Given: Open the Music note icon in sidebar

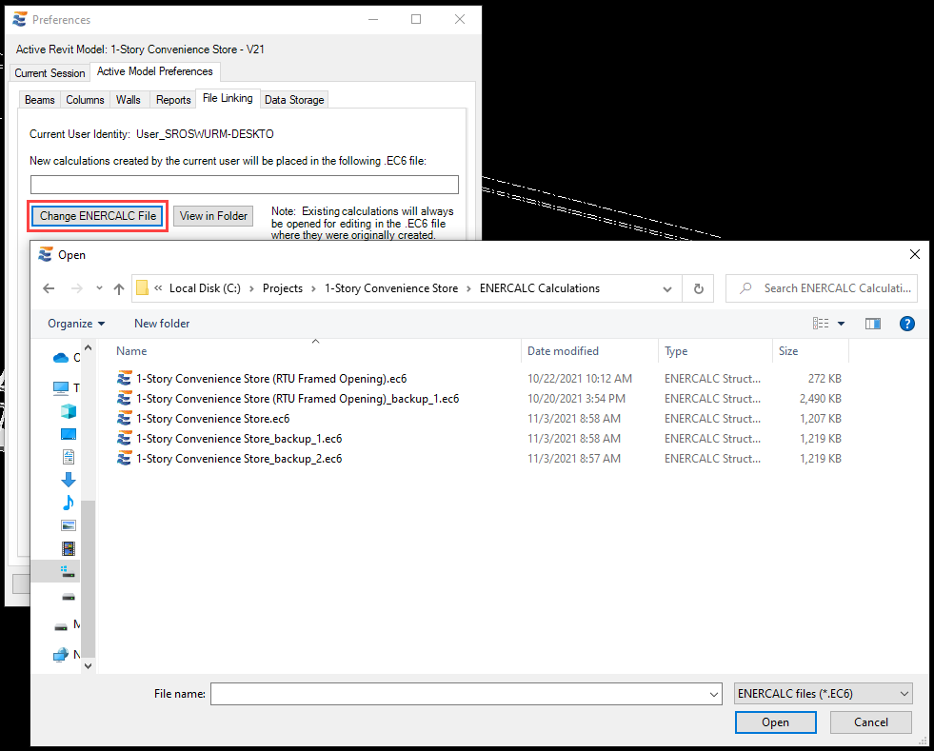Looking at the screenshot, I should (x=69, y=503).
